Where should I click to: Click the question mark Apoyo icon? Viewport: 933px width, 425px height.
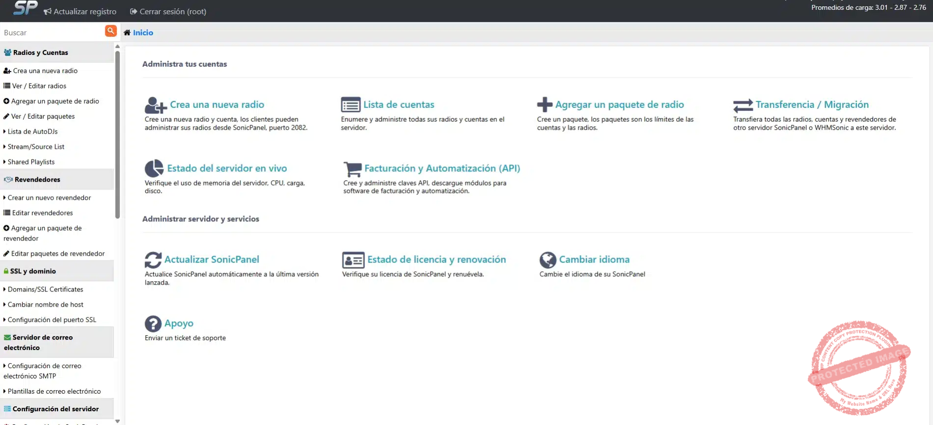[153, 323]
